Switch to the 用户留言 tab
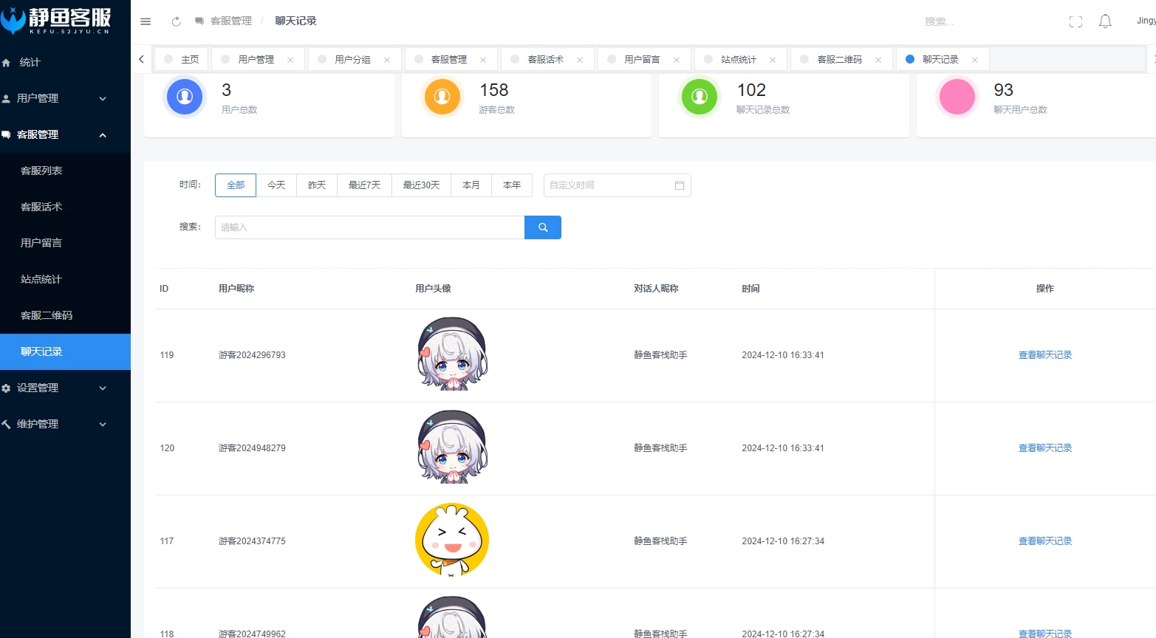The height and width of the screenshot is (638, 1156). coord(641,60)
